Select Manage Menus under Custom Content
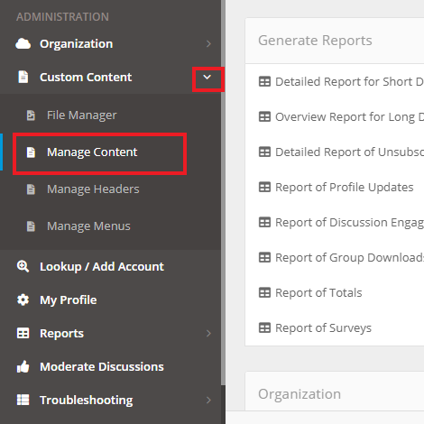Screen dimensions: 424x424 tap(88, 226)
